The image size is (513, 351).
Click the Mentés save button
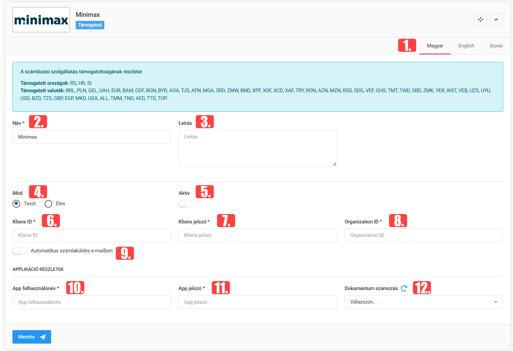(32, 337)
